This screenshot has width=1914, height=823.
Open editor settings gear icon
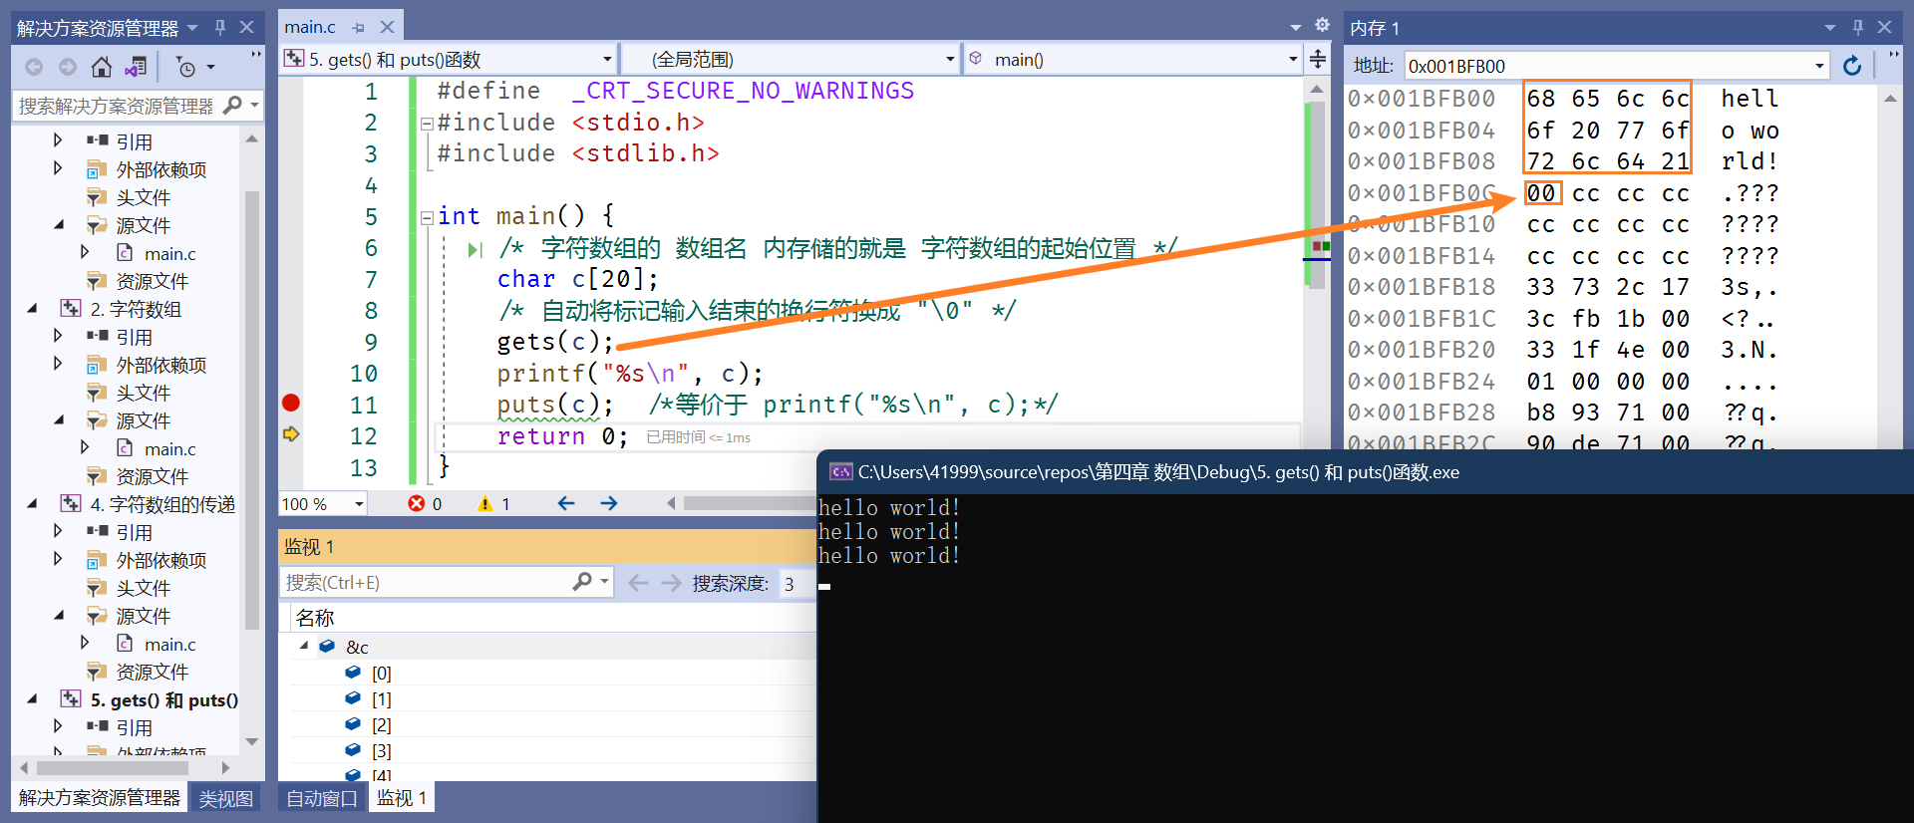[x=1322, y=25]
